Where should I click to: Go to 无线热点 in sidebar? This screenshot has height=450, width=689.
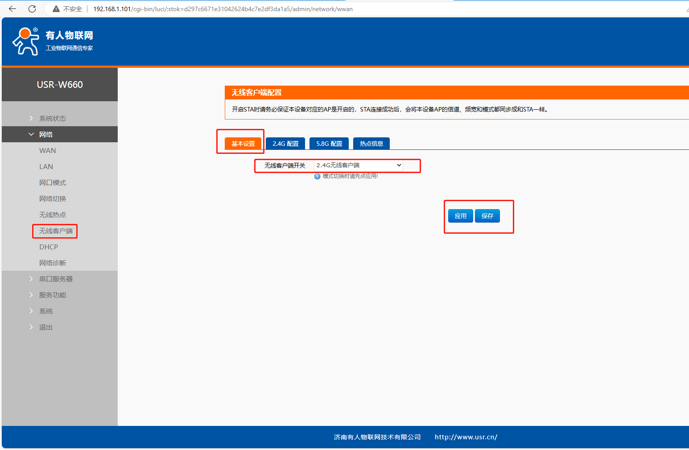pyautogui.click(x=53, y=215)
